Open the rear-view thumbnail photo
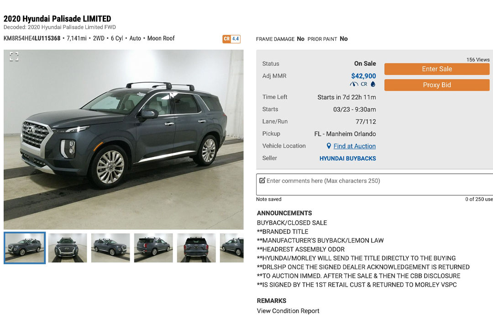Image resolution: width=493 pixels, height=329 pixels. [196, 248]
